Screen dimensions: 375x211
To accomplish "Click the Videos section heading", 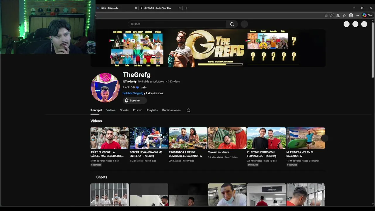I will (96, 121).
